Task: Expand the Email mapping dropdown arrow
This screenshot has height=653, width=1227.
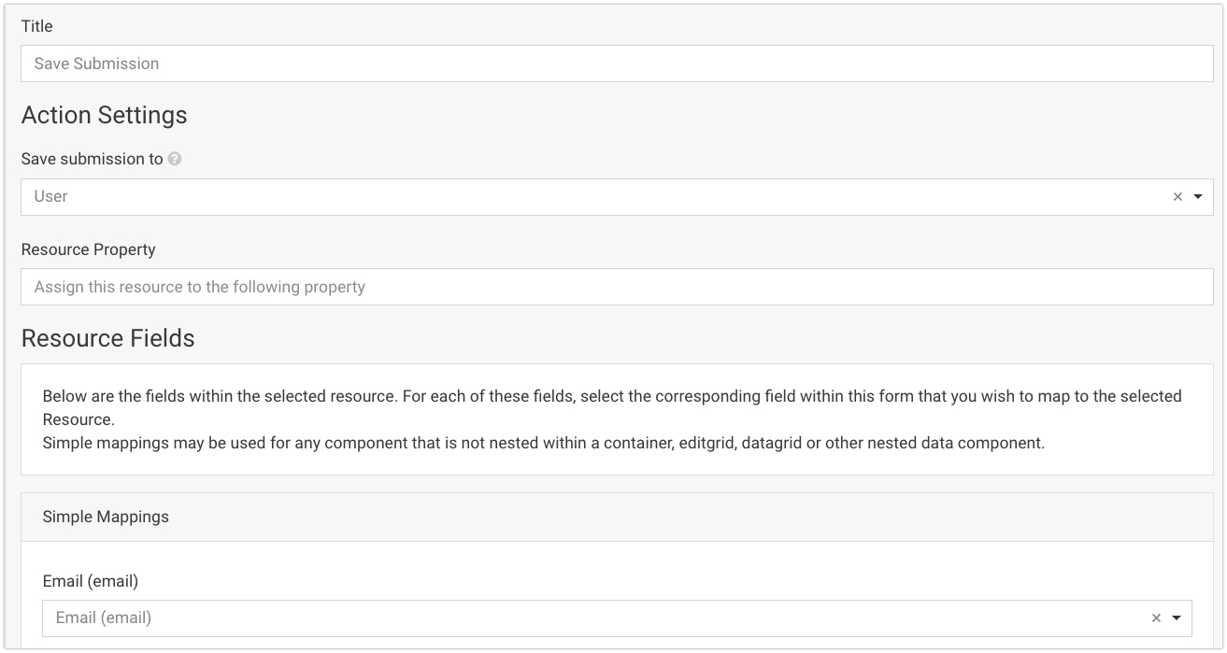Action: (x=1177, y=618)
